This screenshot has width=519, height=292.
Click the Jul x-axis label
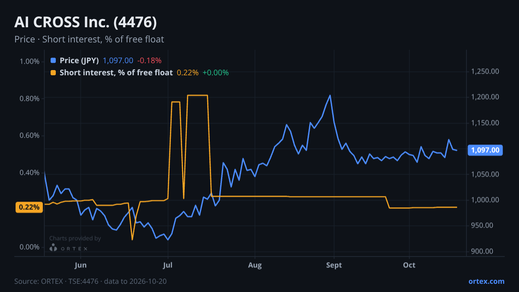coord(168,265)
